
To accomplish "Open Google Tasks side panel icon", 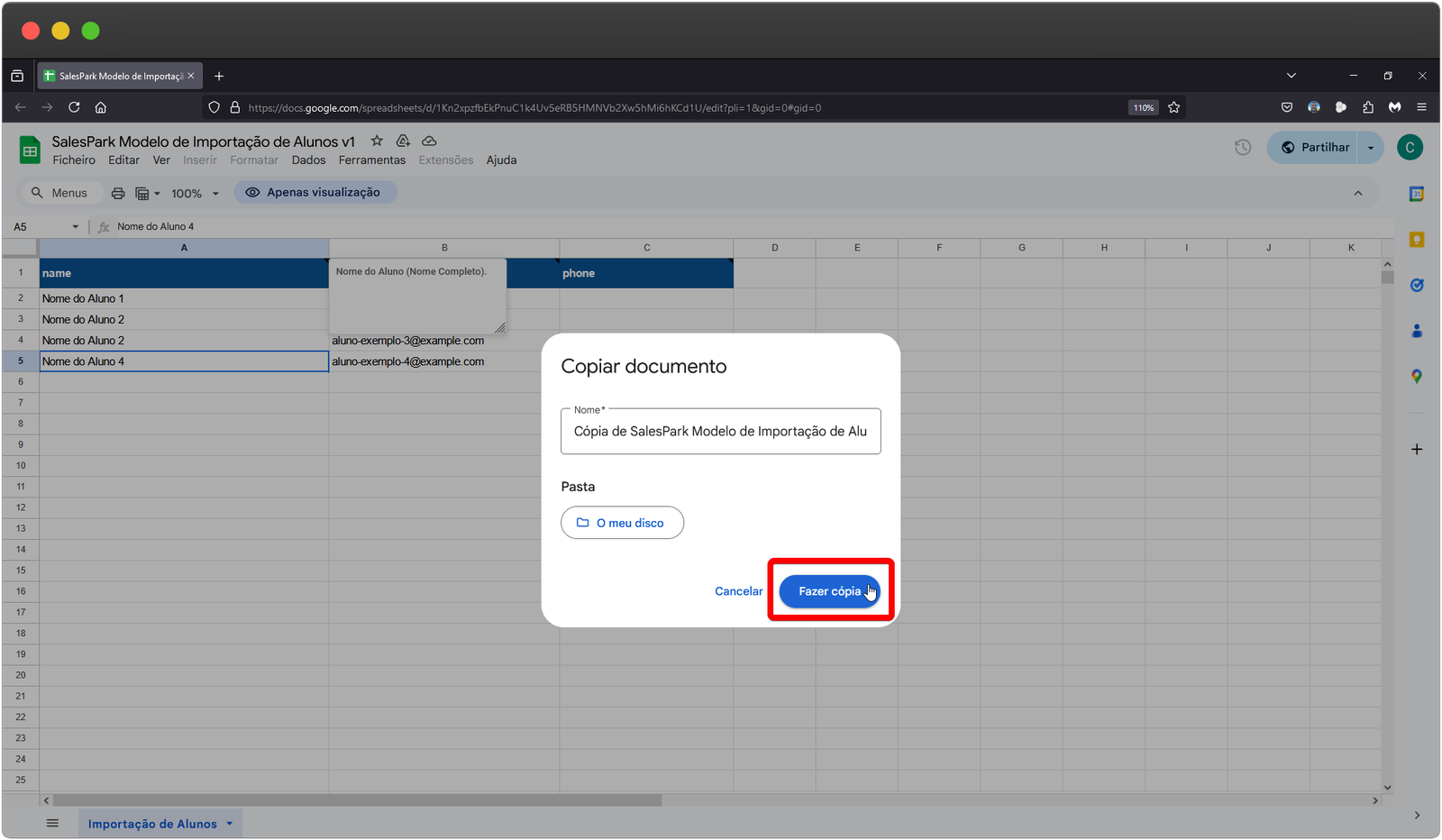I will pyautogui.click(x=1416, y=285).
